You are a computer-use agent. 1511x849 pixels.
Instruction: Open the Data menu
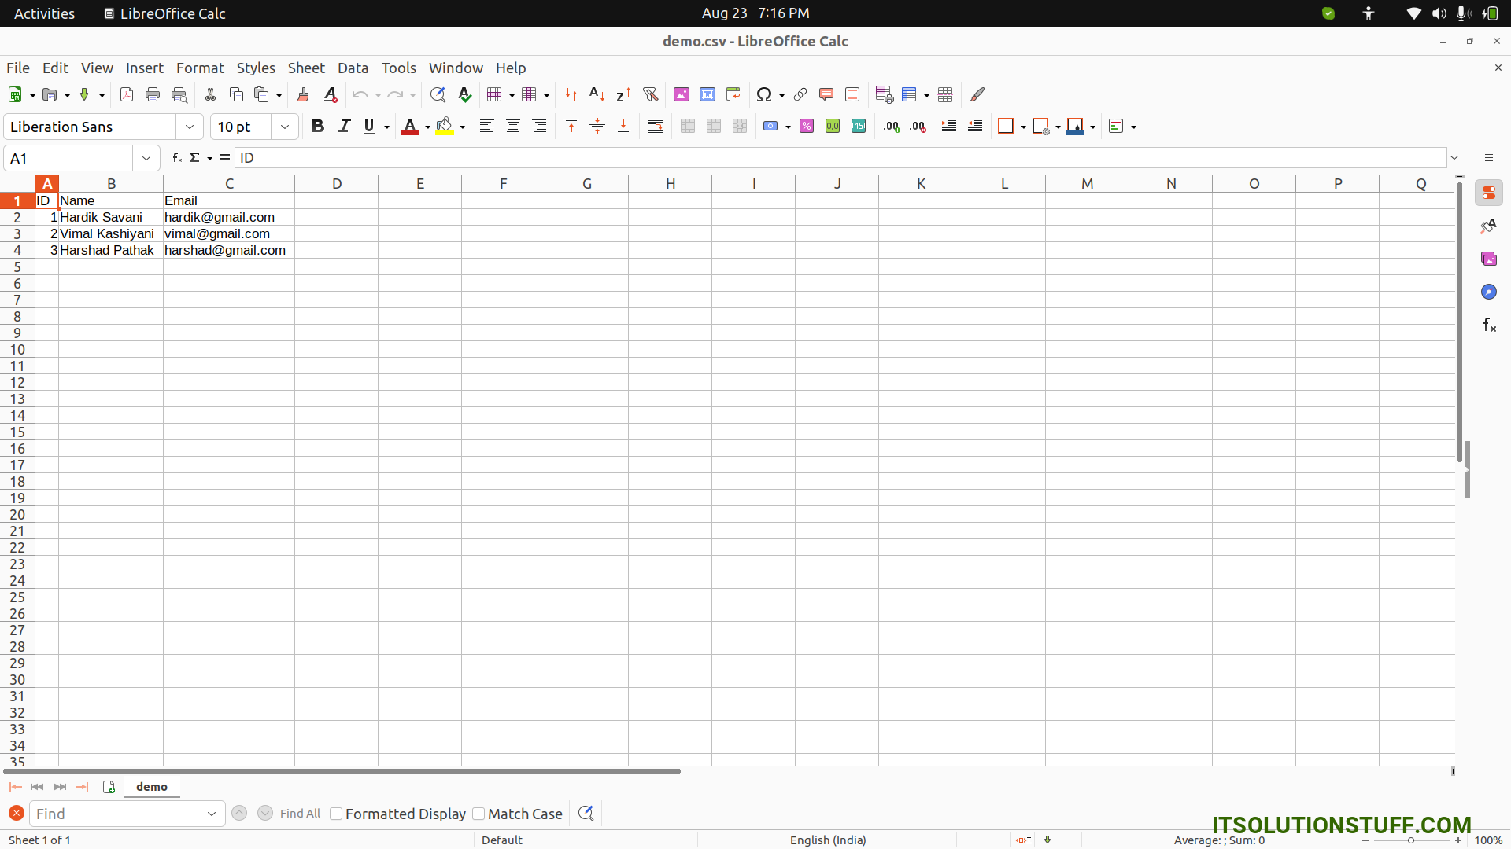click(x=353, y=68)
